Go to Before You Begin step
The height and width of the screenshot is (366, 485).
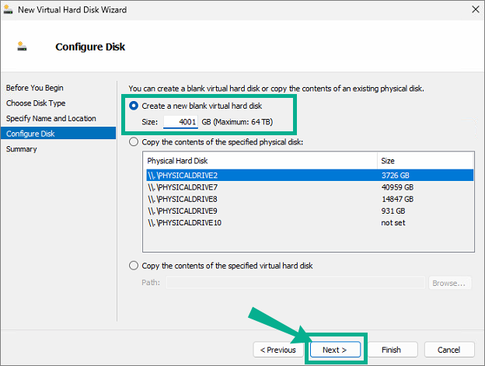coord(35,88)
